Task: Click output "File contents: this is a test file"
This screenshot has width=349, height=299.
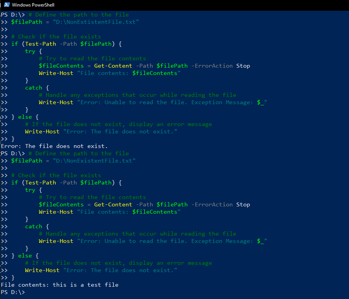Action: click(x=60, y=285)
